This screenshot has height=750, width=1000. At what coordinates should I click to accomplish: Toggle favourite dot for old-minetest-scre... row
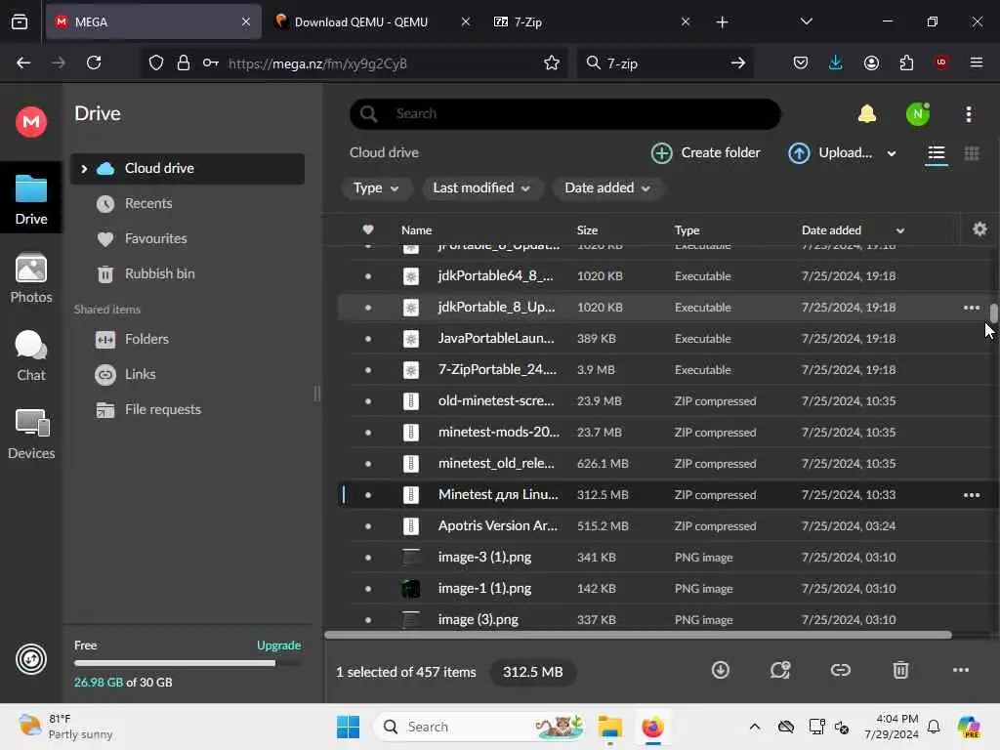click(368, 401)
